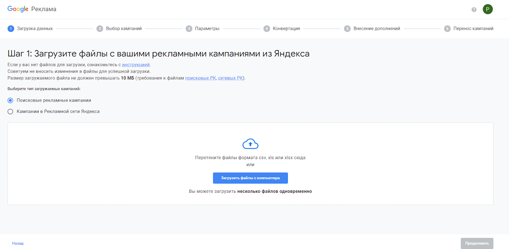
Task: Click the Назад link
Action: click(x=18, y=243)
